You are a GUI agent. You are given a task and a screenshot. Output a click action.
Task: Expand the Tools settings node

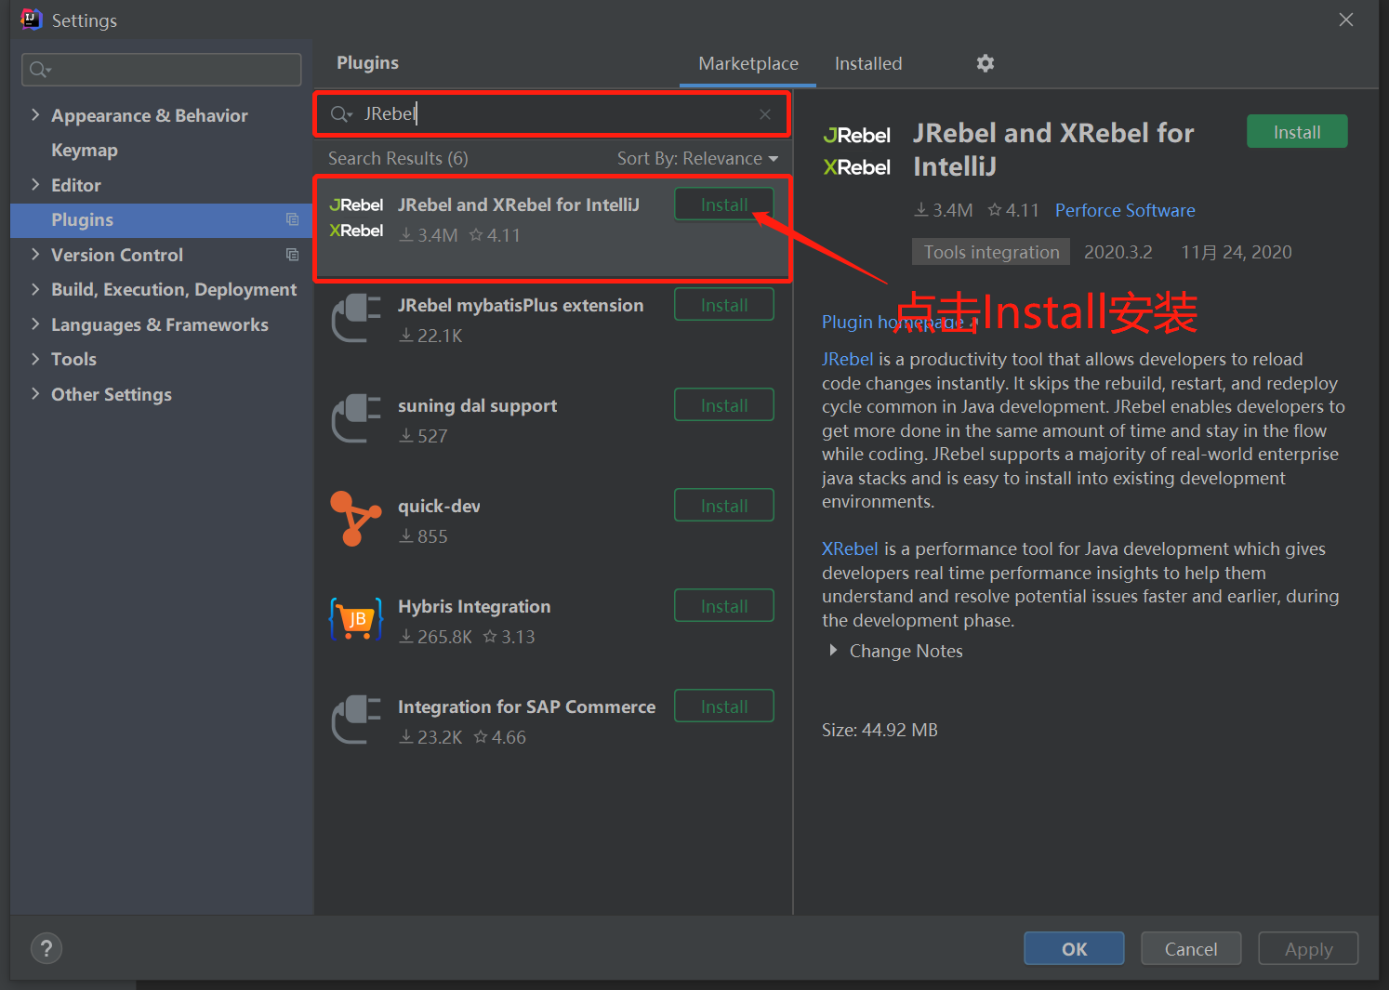point(35,359)
